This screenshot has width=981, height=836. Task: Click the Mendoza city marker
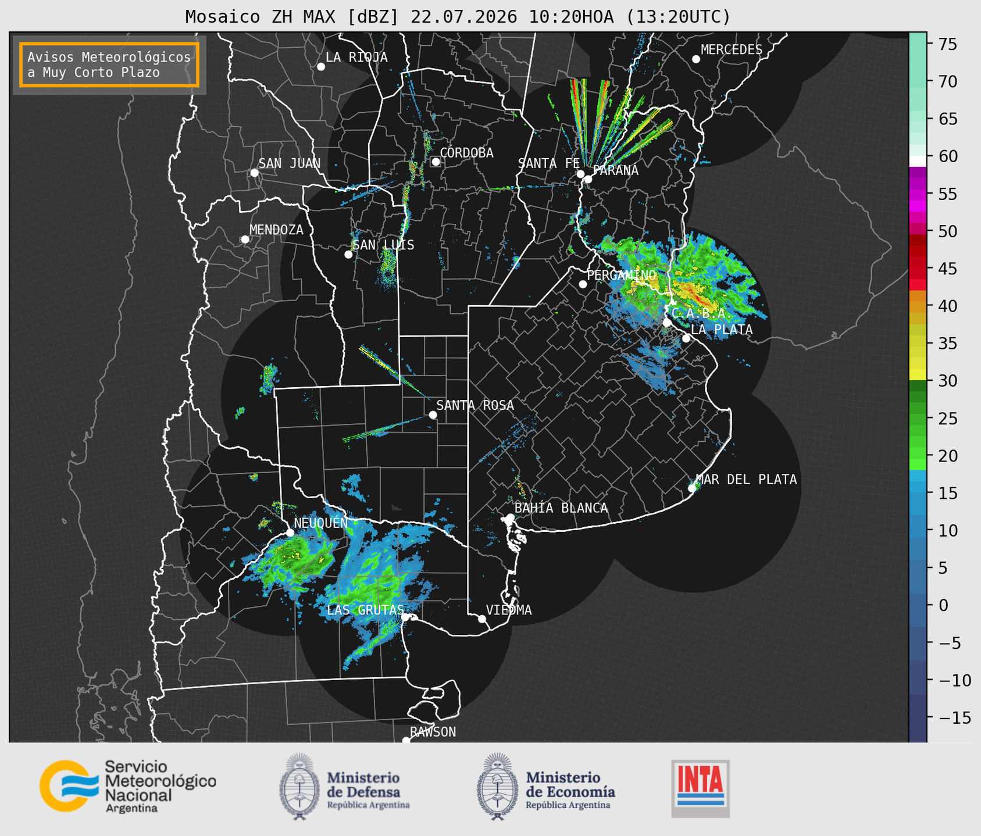pos(245,240)
